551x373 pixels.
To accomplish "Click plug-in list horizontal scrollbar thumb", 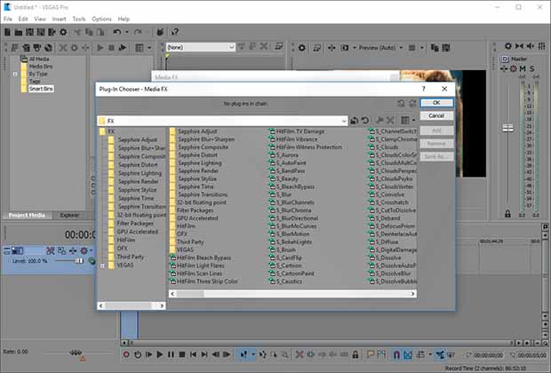I will [190, 294].
